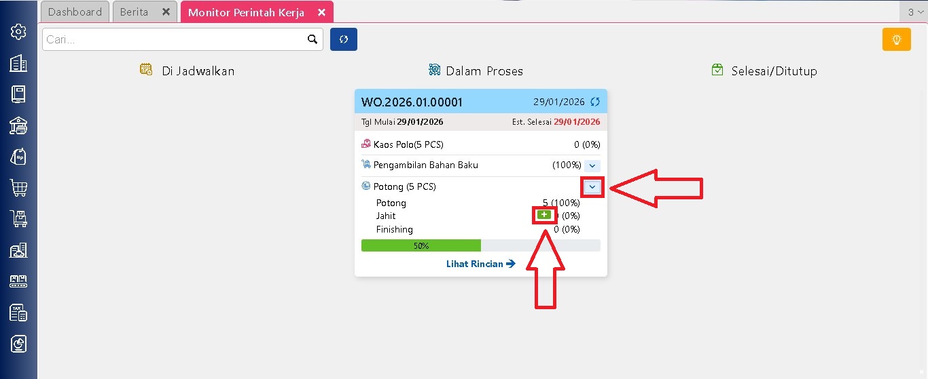Open the bank module sidebar icon
Screen dimensions: 928x379
(x=18, y=125)
